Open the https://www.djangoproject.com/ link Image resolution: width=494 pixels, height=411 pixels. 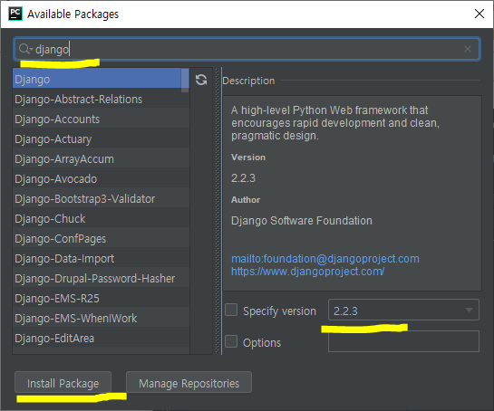coord(308,272)
